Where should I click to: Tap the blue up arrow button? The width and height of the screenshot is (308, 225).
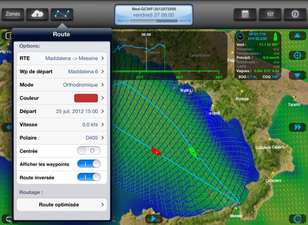point(297,36)
